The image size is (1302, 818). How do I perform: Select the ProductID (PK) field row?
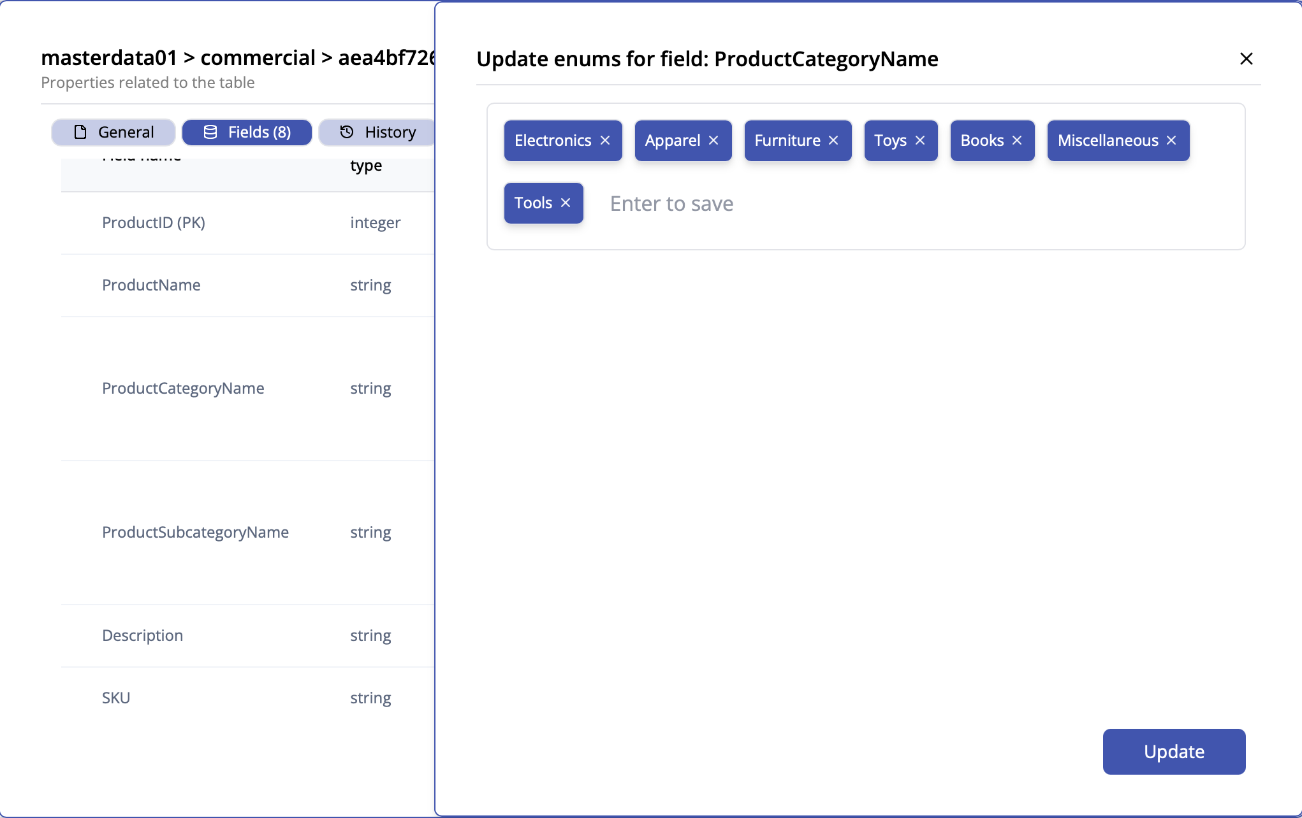154,222
